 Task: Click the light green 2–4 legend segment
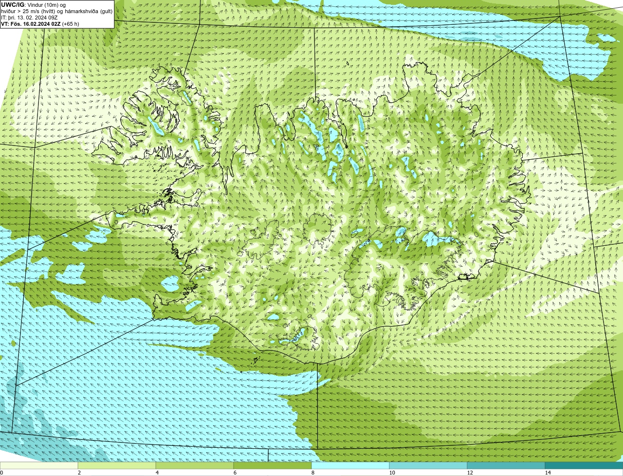click(117, 465)
